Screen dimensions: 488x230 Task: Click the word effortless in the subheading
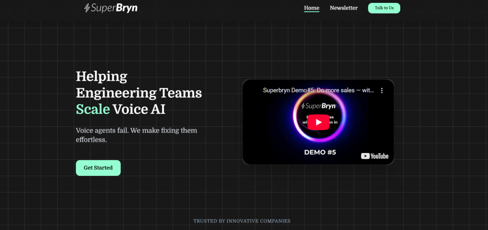(x=91, y=140)
